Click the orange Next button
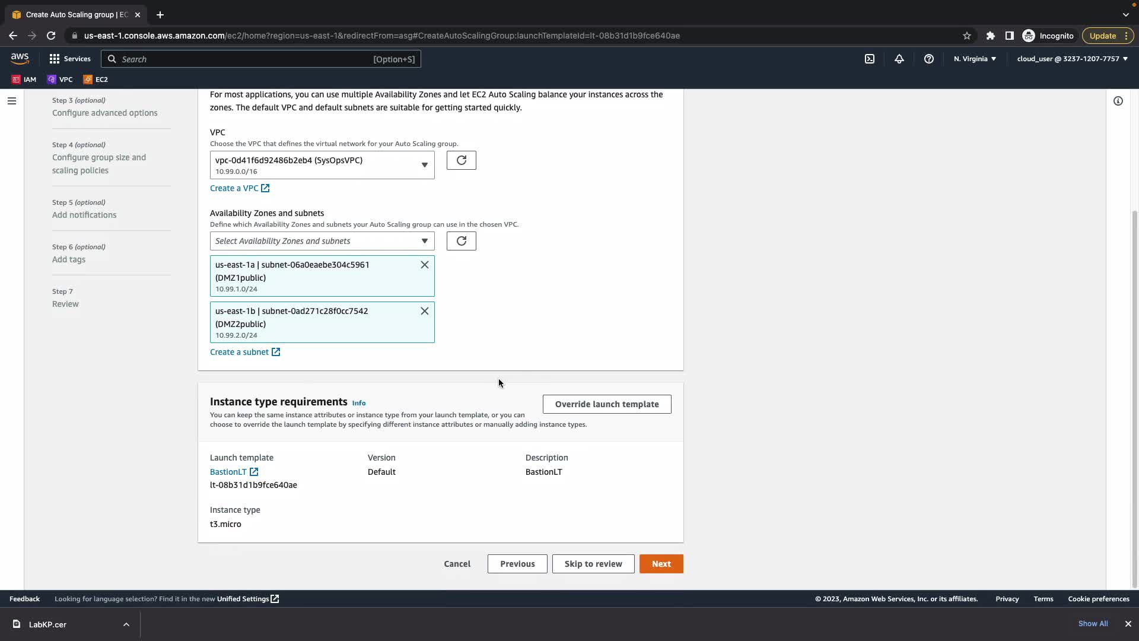This screenshot has height=641, width=1139. (661, 564)
